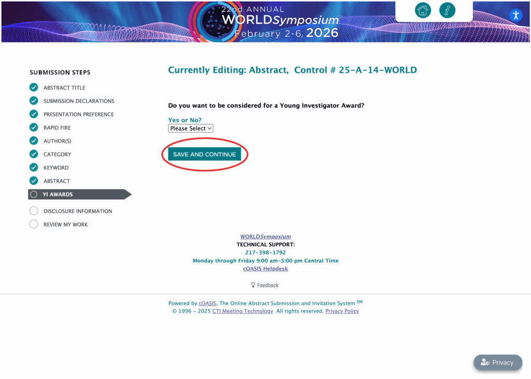Open the accessibility options icon
Image resolution: width=531 pixels, height=379 pixels.
(x=516, y=15)
